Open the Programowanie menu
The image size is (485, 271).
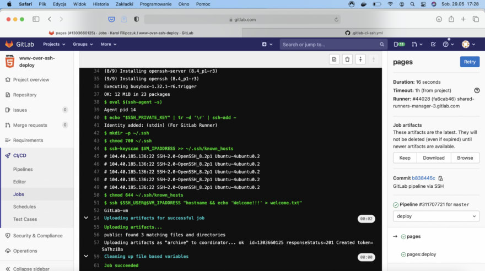click(155, 4)
